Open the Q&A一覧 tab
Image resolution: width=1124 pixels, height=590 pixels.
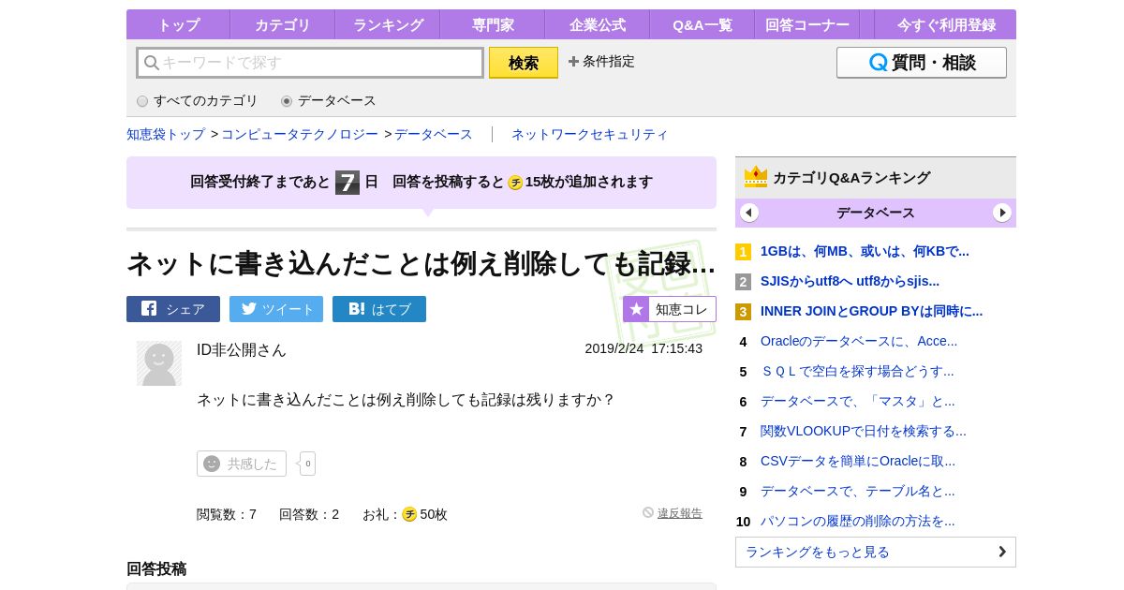tap(702, 25)
